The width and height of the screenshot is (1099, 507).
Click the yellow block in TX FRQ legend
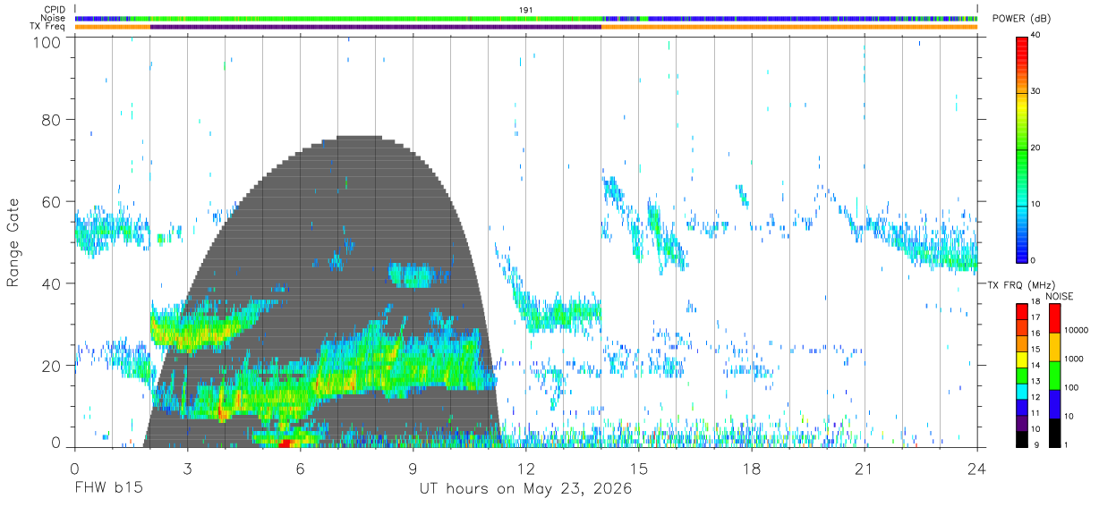[1022, 359]
